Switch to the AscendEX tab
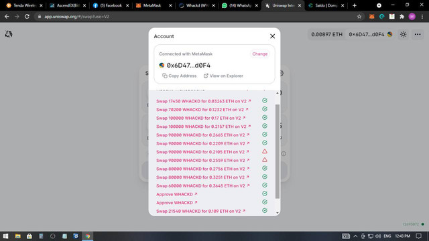Screen dimensions: 429x241 [x=67, y=5]
